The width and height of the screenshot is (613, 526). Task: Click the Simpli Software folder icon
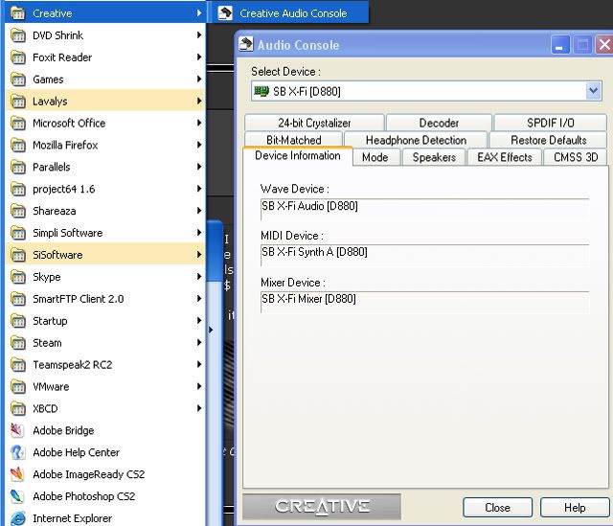pyautogui.click(x=17, y=233)
